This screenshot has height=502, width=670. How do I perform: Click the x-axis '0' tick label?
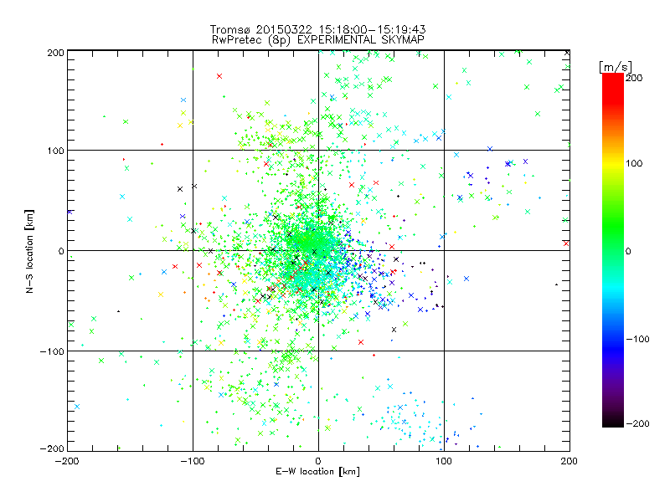coord(318,461)
